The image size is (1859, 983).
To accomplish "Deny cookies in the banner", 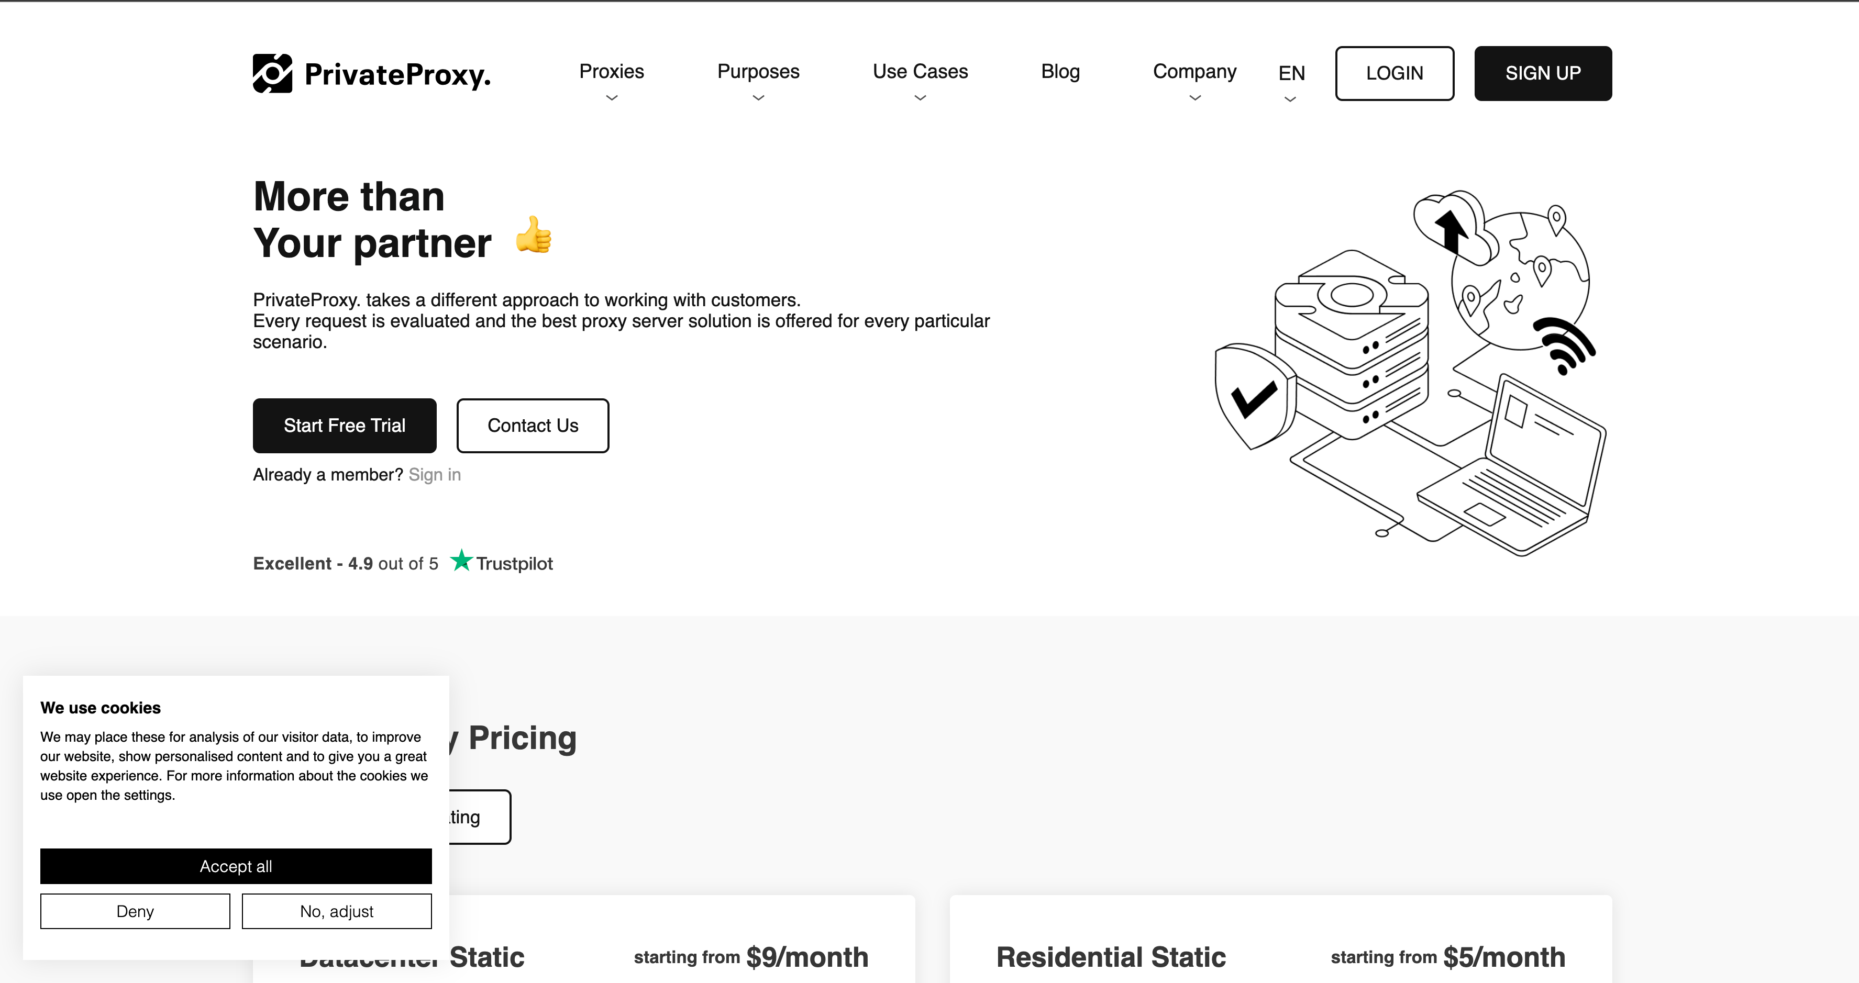I will pos(135,912).
